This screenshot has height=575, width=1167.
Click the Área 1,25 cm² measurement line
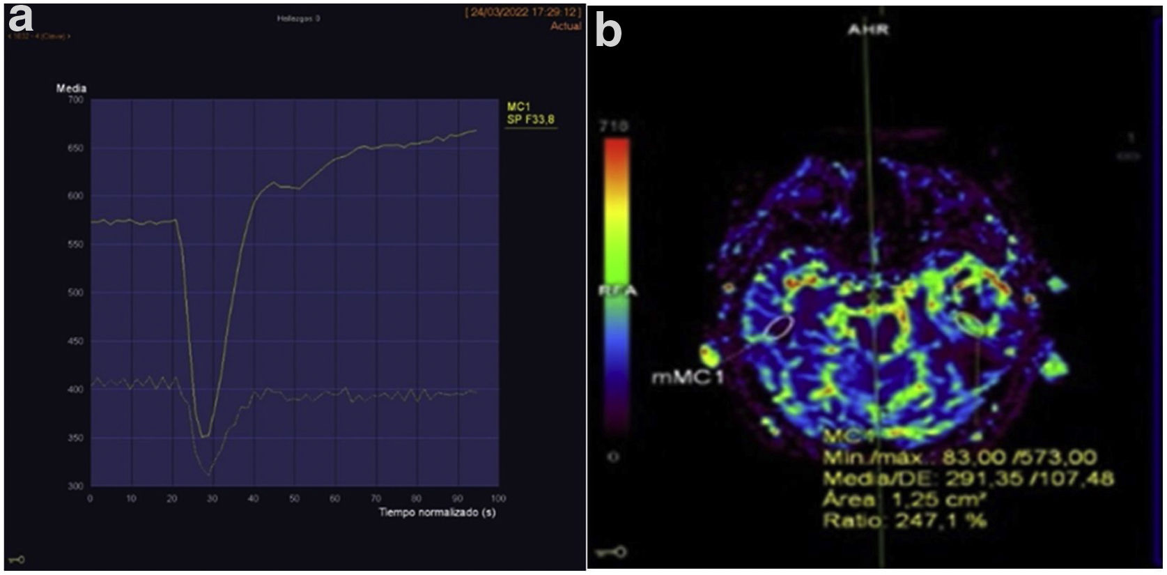coord(899,500)
